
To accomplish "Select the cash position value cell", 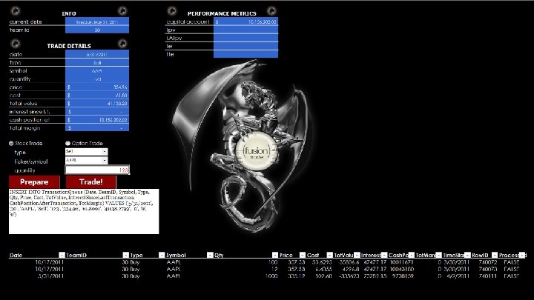I will click(x=97, y=120).
